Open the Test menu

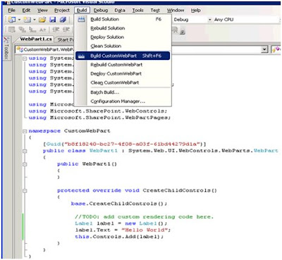(155, 11)
